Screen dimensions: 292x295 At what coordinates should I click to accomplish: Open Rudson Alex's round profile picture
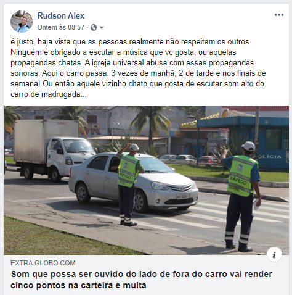[22, 22]
